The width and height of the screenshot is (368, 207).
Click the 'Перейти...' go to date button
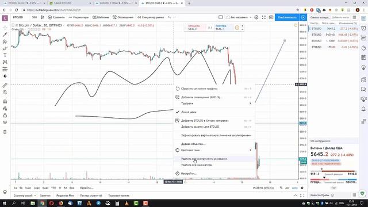click(87, 188)
